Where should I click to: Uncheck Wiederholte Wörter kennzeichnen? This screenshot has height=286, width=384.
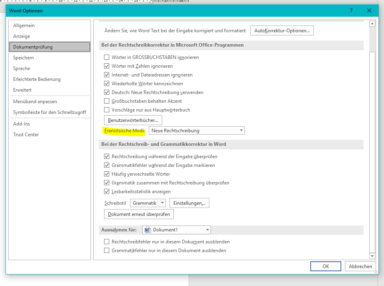click(x=106, y=84)
